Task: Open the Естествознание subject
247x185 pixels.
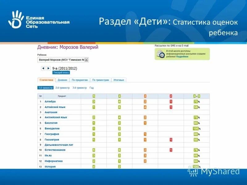Action: [x=55, y=150]
